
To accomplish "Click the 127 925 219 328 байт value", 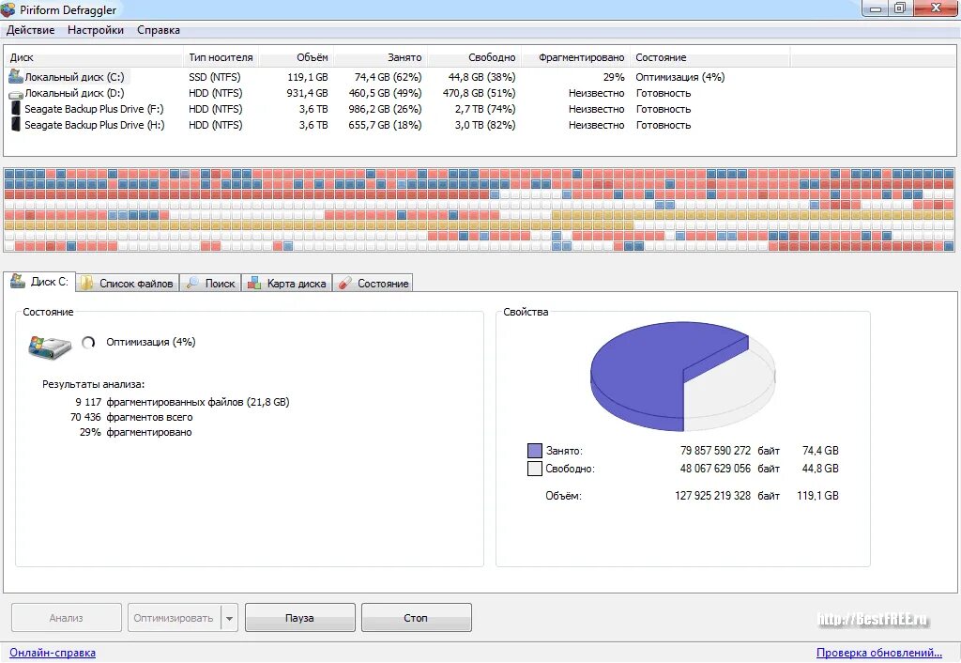I will point(727,496).
